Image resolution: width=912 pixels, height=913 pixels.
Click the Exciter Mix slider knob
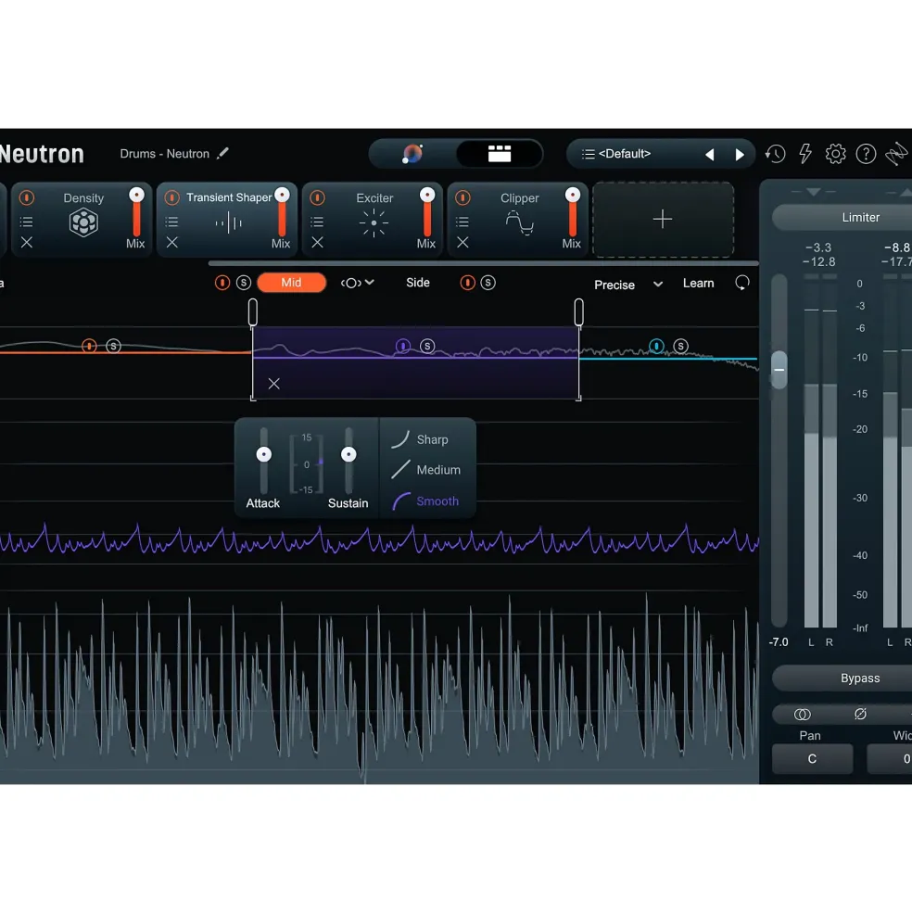coord(427,195)
